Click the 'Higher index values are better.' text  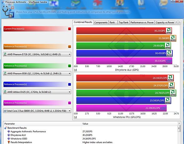(x=98, y=142)
